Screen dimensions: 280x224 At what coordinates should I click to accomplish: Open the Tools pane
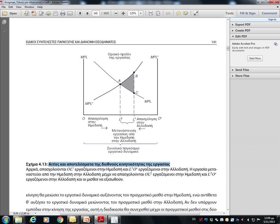(x=229, y=13)
